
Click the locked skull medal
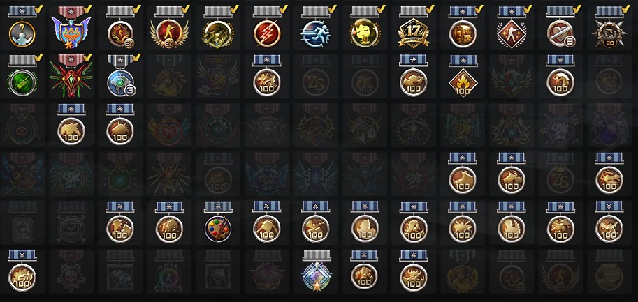(71, 271)
